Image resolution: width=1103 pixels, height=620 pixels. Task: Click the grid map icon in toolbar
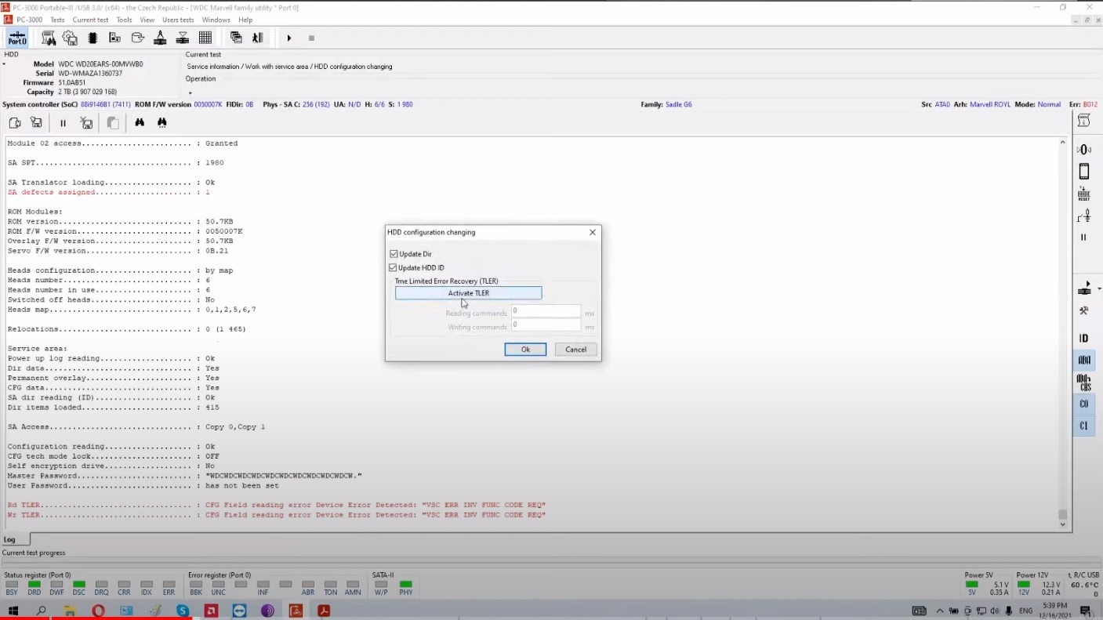(x=205, y=38)
